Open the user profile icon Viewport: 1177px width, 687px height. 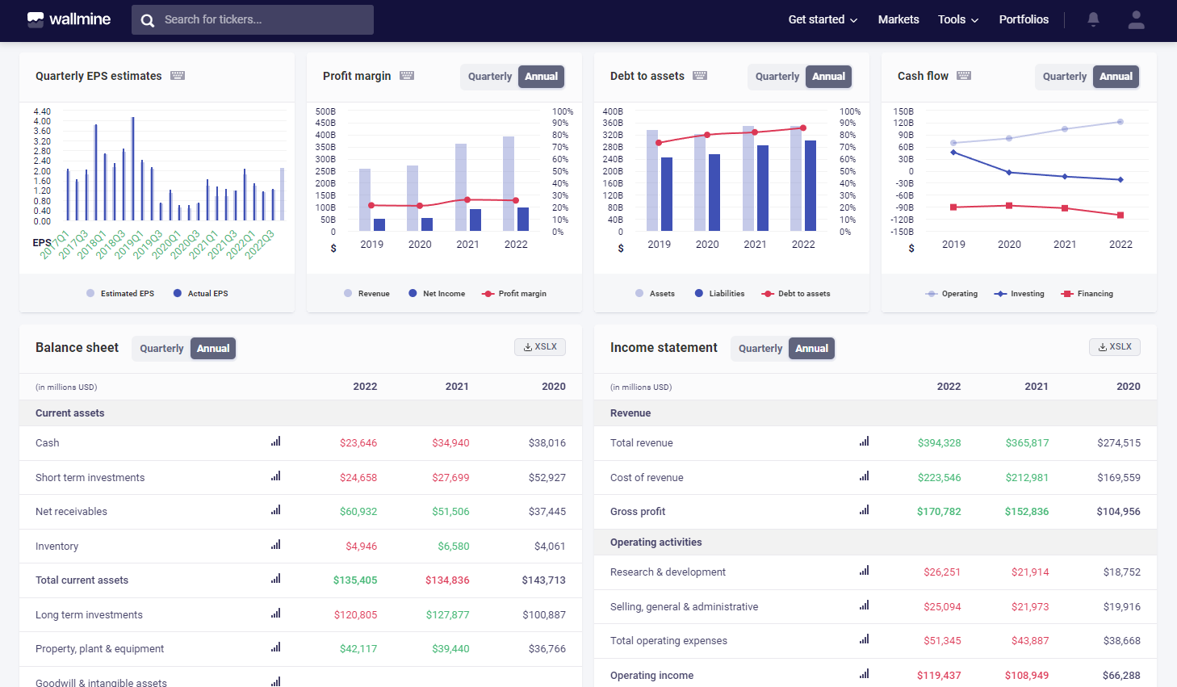click(1136, 19)
